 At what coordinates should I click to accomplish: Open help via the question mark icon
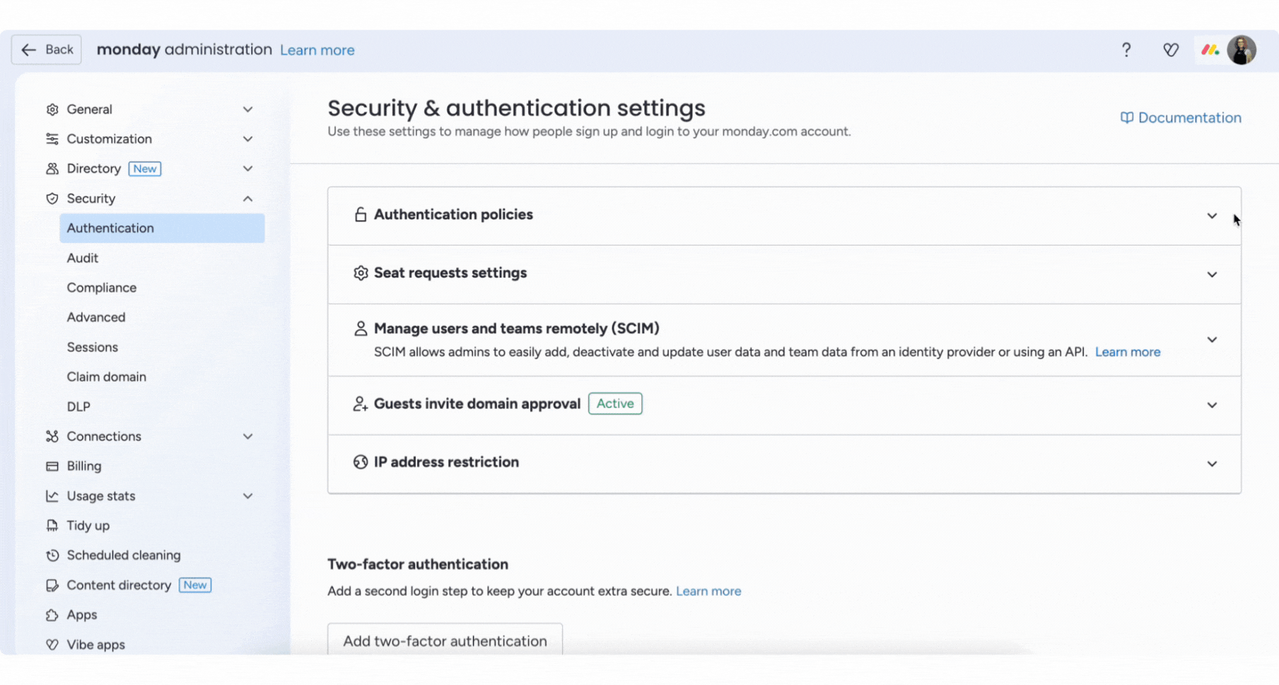coord(1126,49)
